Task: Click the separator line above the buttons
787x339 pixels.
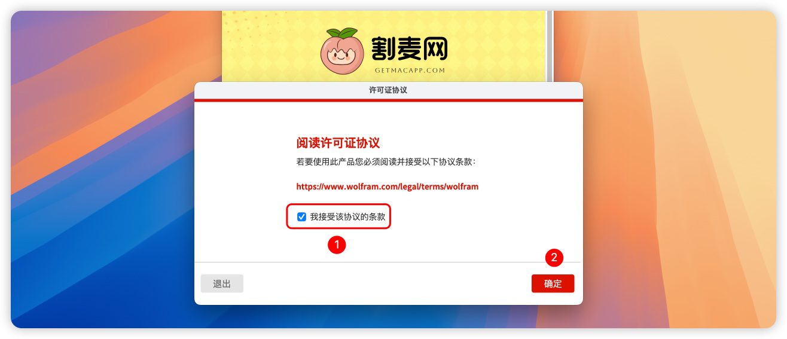Action: point(389,262)
